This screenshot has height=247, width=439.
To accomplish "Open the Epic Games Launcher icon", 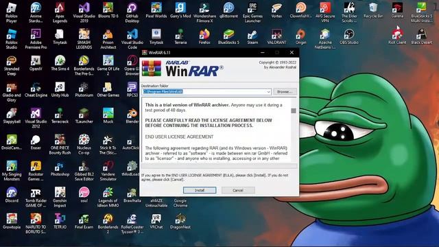I will pos(253,12).
